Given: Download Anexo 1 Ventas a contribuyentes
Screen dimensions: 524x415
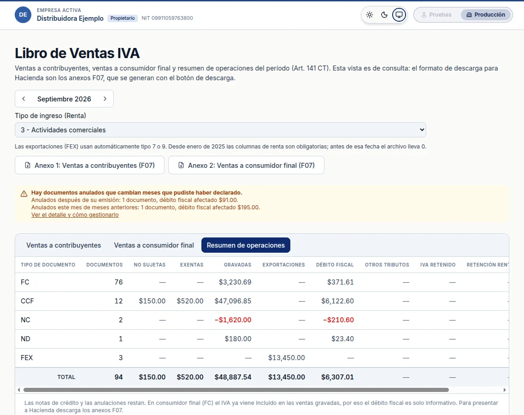Looking at the screenshot, I should (89, 165).
